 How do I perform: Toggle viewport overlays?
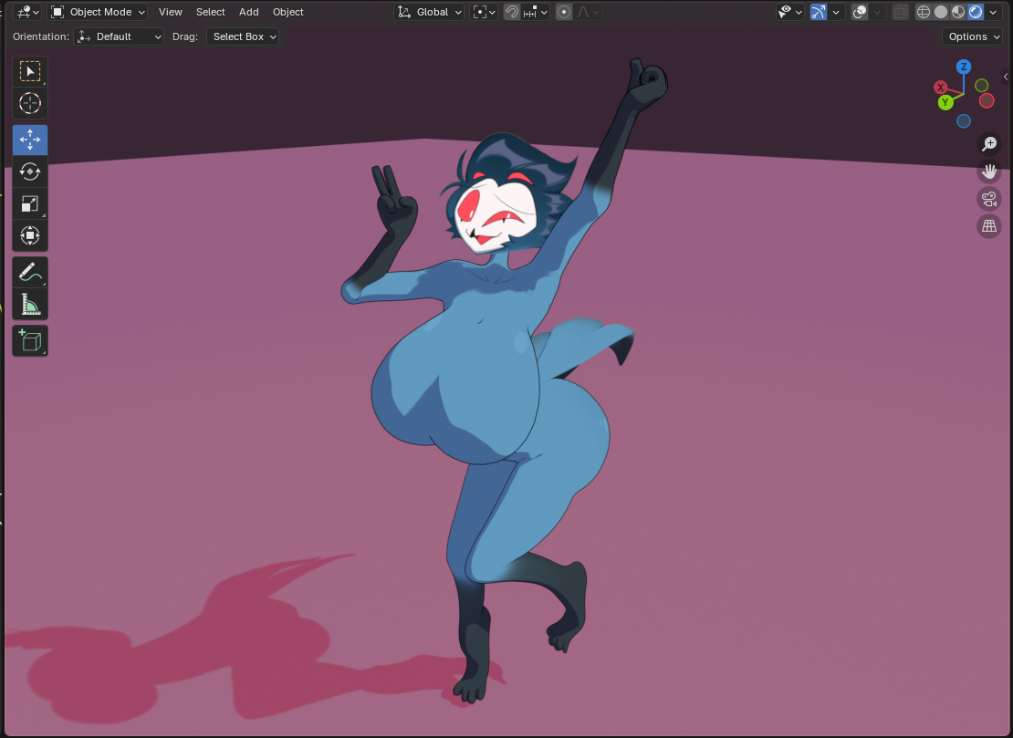click(x=860, y=12)
